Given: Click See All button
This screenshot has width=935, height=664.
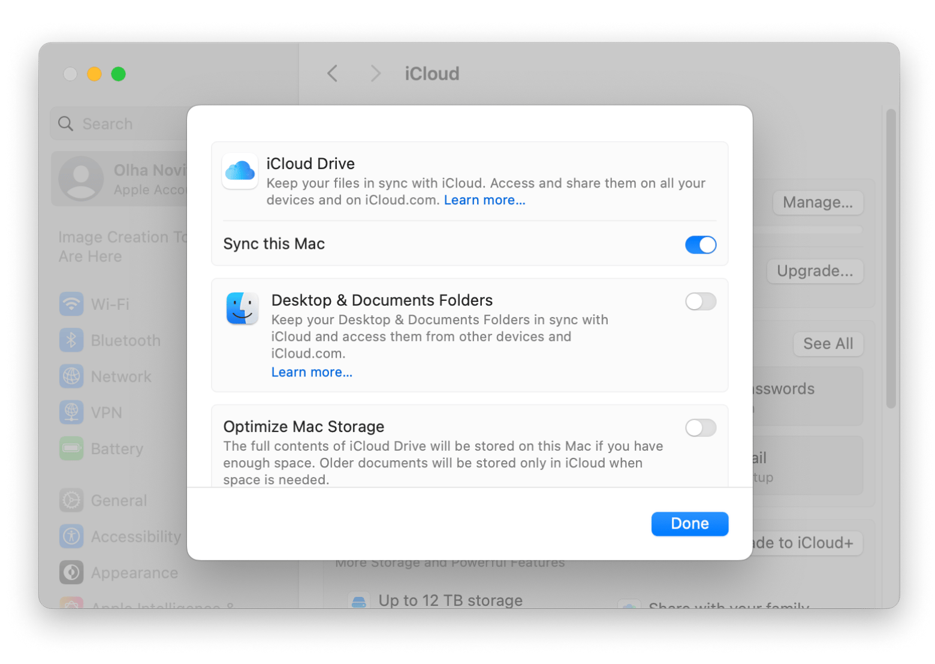Looking at the screenshot, I should (x=828, y=344).
